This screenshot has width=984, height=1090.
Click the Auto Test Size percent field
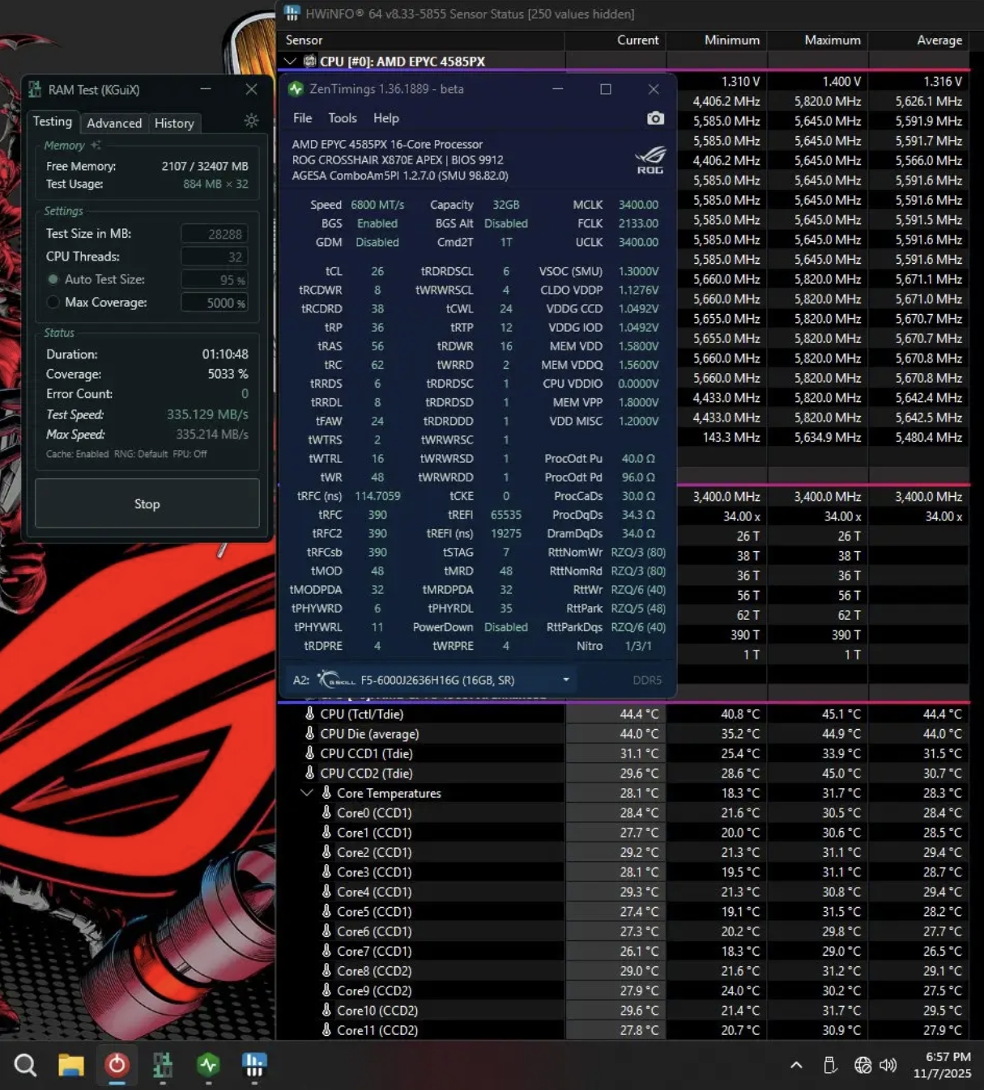pos(214,279)
